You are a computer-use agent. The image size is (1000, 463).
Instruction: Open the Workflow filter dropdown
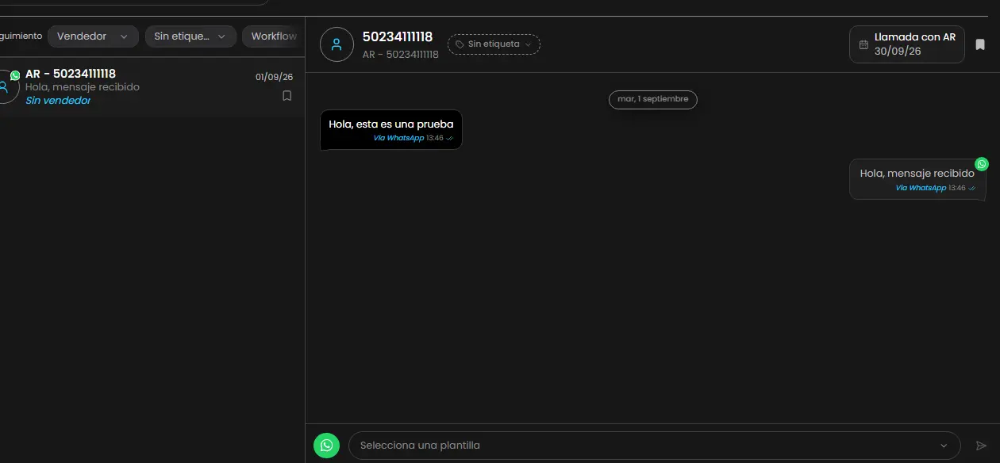[x=274, y=36]
